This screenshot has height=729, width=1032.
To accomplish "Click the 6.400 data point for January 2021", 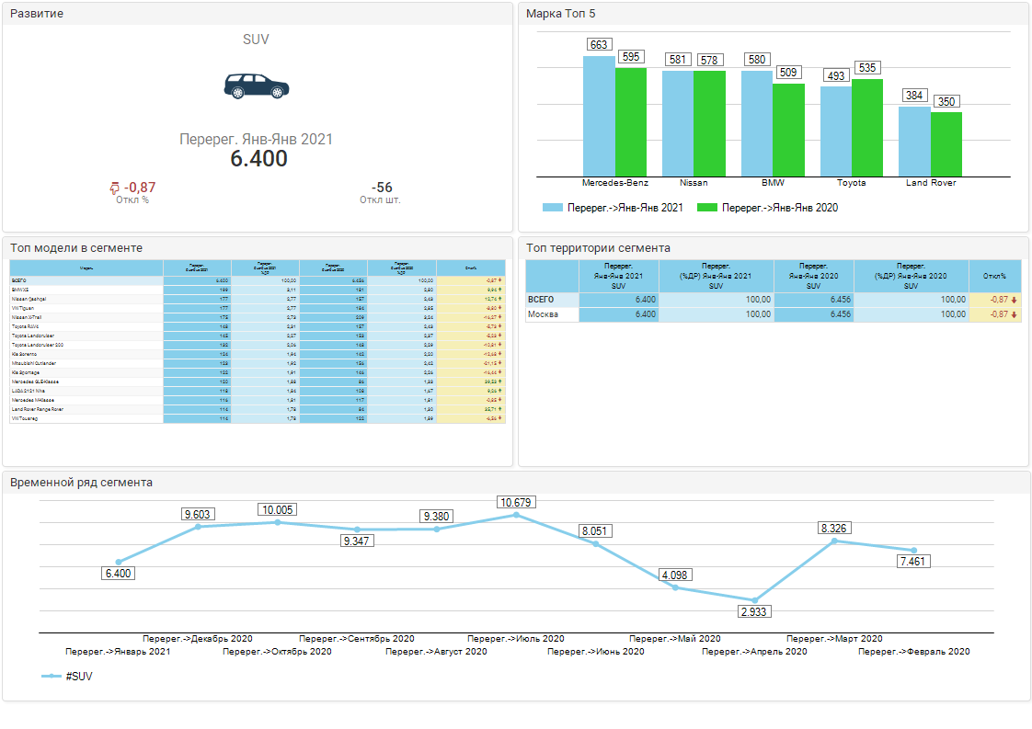I will click(119, 562).
